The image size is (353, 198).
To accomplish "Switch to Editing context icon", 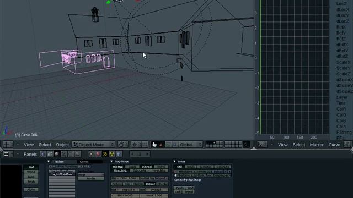I will pos(71,154).
